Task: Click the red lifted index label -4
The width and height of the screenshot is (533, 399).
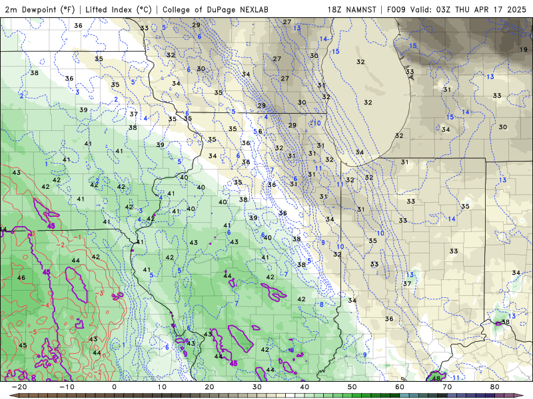Action: click(45, 305)
